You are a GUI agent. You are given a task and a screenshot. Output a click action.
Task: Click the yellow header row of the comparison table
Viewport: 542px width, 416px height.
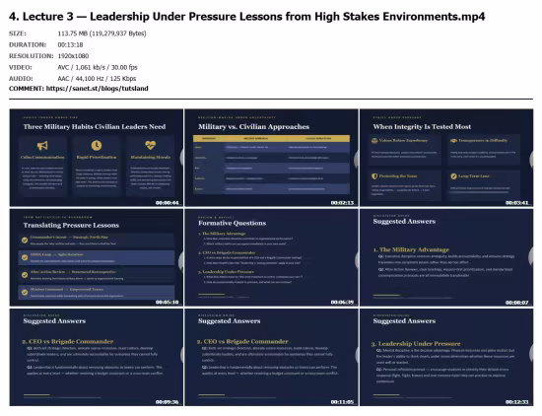pyautogui.click(x=271, y=139)
